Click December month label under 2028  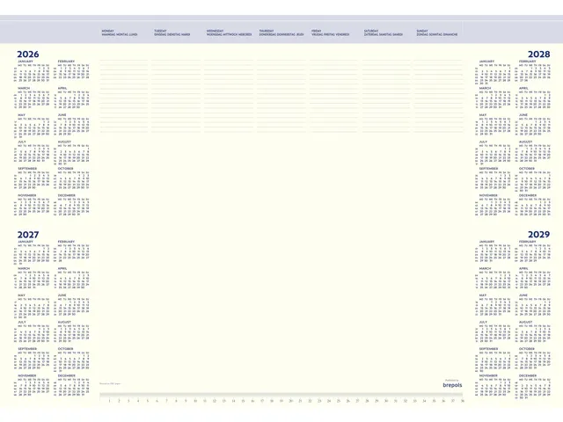(528, 195)
